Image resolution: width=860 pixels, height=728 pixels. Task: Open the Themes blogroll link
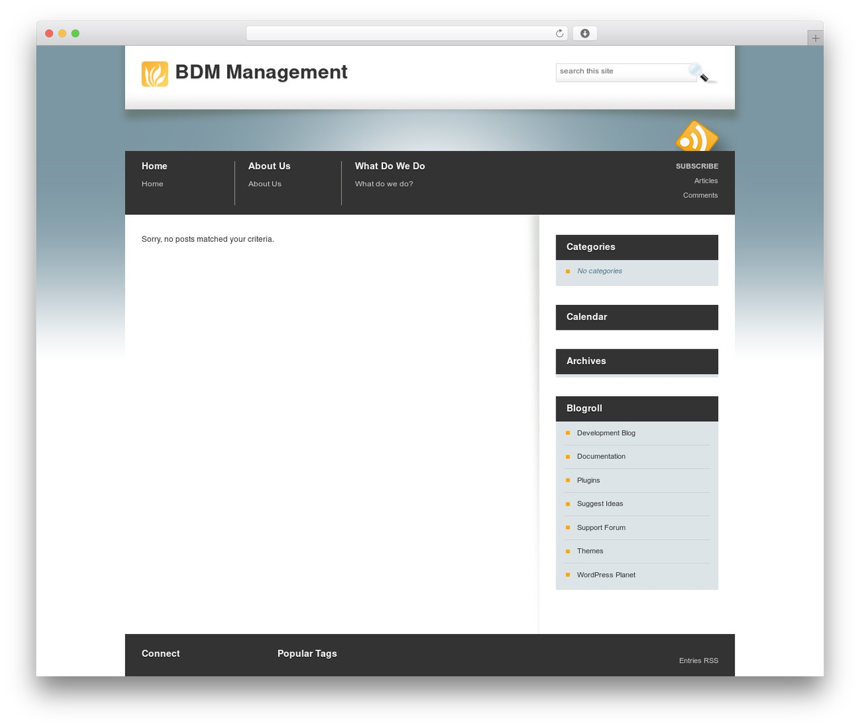[x=590, y=551]
